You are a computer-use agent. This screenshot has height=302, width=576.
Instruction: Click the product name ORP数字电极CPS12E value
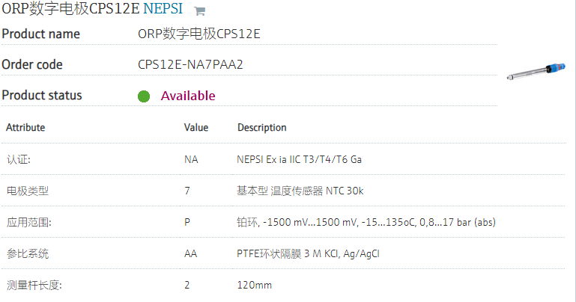tap(198, 34)
